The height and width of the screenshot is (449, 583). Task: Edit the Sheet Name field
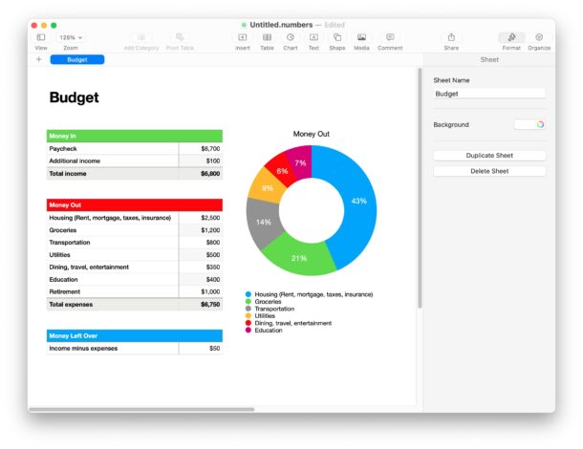[x=489, y=94]
